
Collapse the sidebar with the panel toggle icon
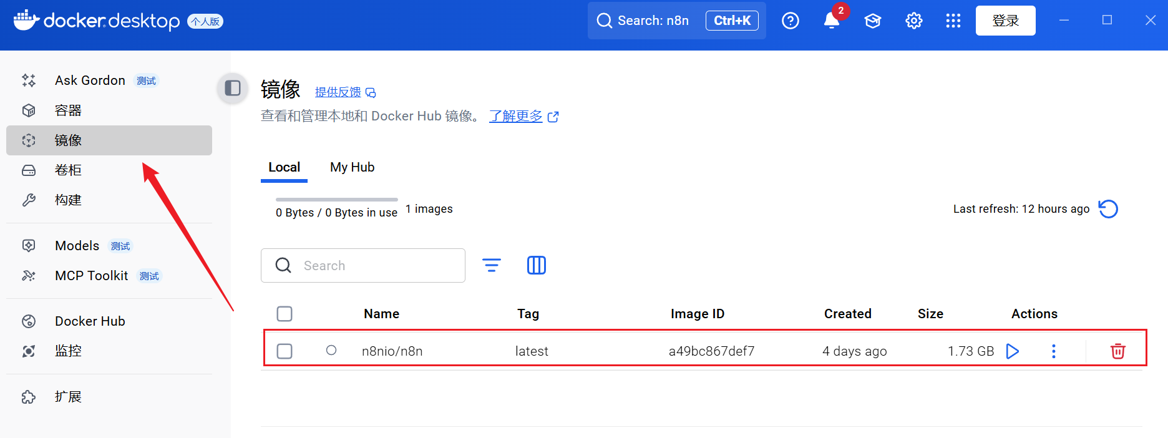pos(233,88)
